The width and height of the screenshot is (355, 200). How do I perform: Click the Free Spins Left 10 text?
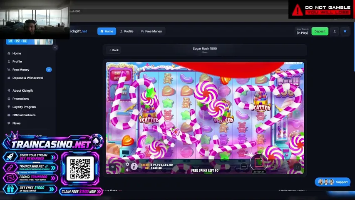(x=205, y=170)
